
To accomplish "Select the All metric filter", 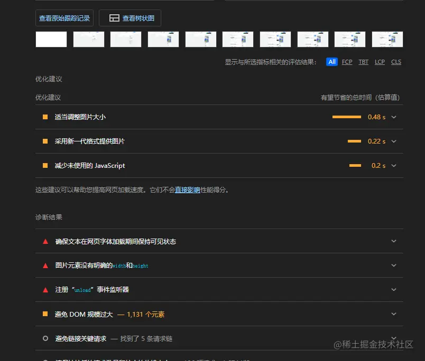I will point(332,62).
